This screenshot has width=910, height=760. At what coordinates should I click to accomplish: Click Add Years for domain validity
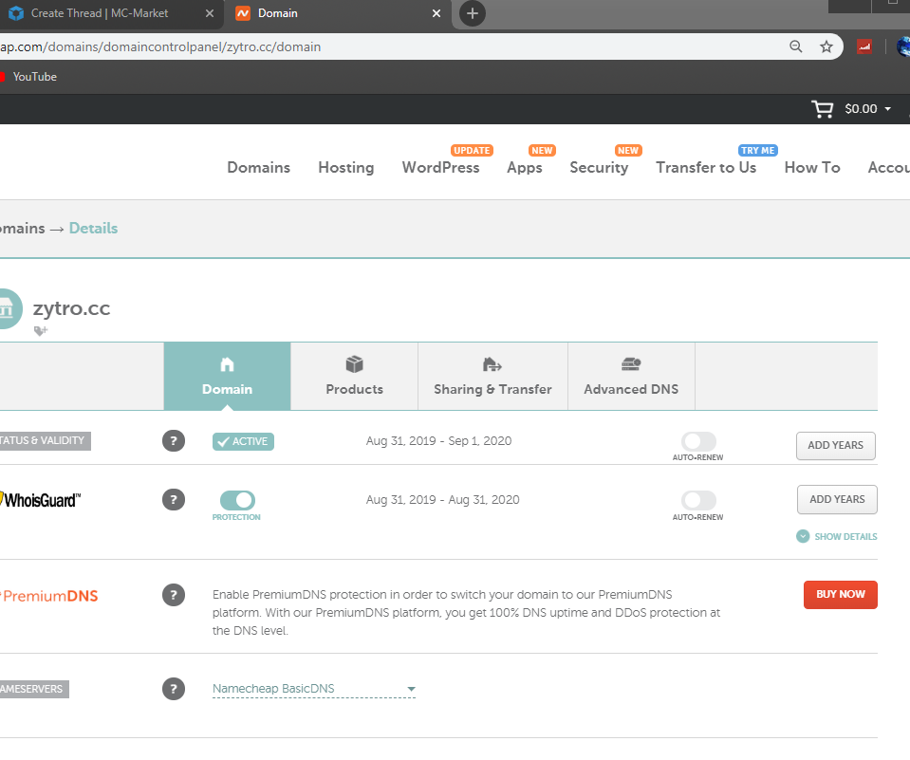[836, 446]
